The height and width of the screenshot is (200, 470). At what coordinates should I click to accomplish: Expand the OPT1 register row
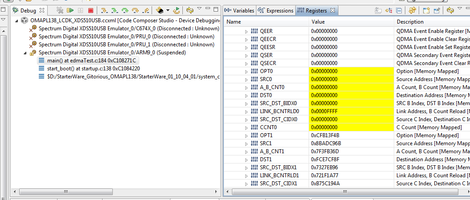(x=247, y=135)
